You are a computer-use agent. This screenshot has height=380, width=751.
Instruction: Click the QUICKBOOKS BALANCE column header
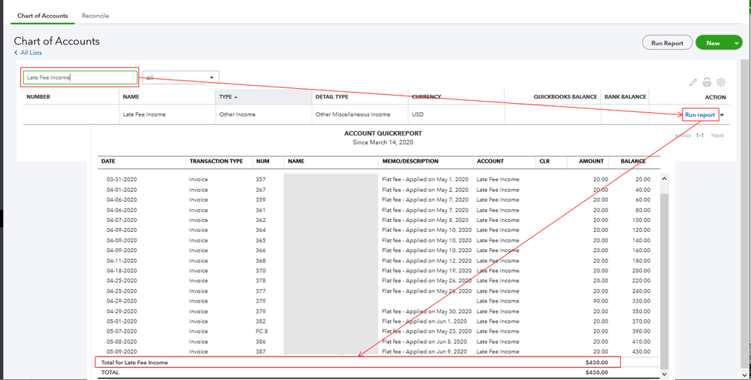tap(565, 97)
